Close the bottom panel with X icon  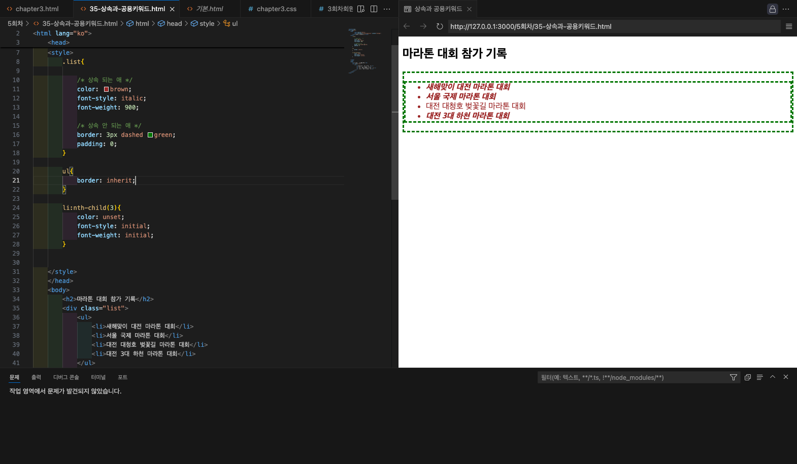pyautogui.click(x=786, y=377)
